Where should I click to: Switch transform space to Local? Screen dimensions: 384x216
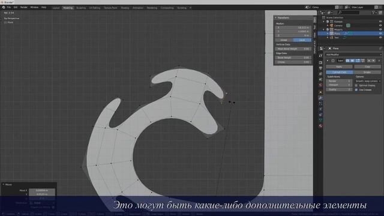pyautogui.click(x=302, y=40)
